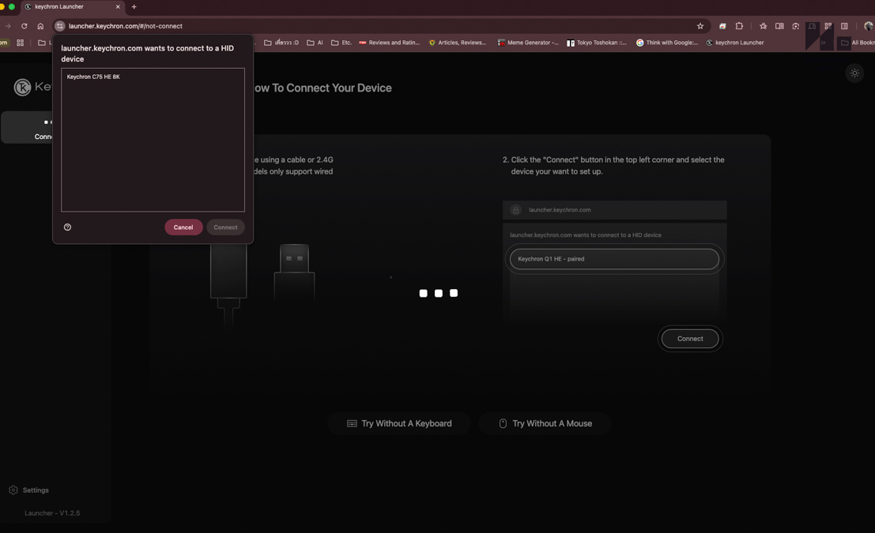Click the site information icon in address bar
The height and width of the screenshot is (533, 875).
click(x=60, y=26)
